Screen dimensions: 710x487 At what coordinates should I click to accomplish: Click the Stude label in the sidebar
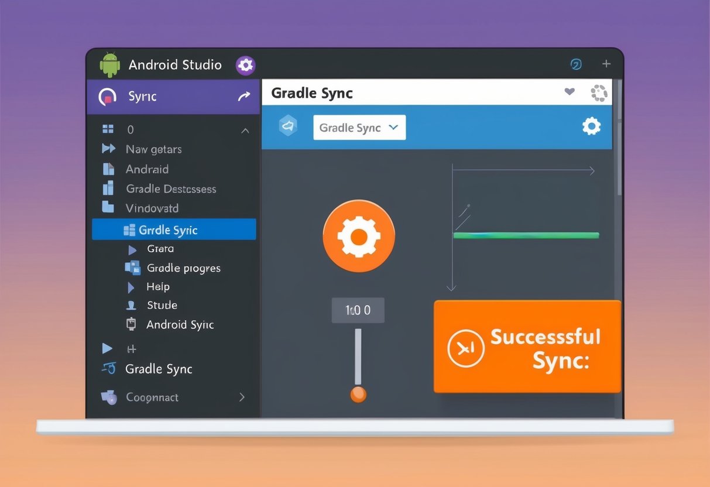click(162, 305)
